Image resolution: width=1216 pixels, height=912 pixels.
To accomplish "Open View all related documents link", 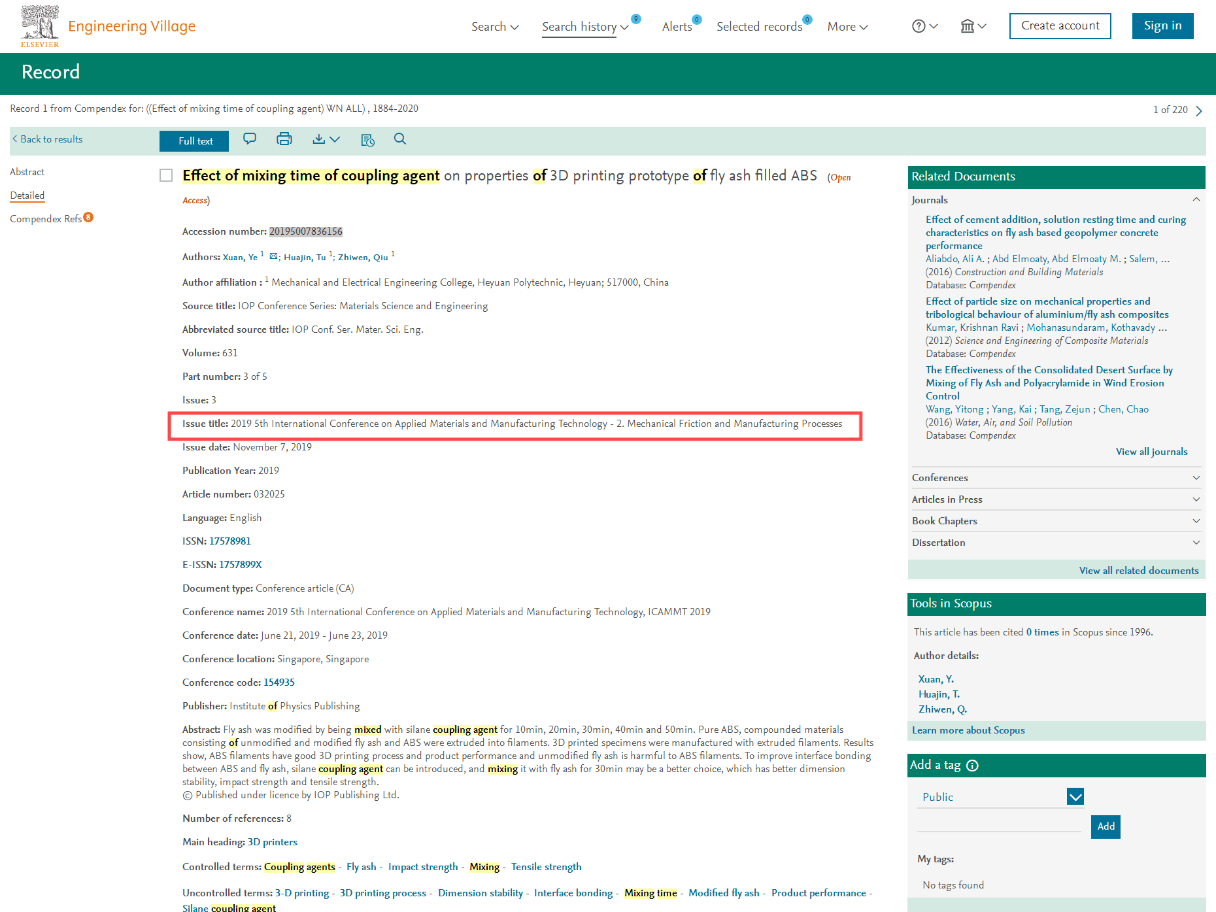I will tap(1139, 571).
